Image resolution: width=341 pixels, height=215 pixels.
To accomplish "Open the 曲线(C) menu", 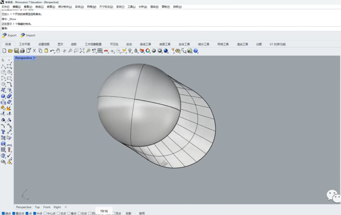I will click(39, 7).
